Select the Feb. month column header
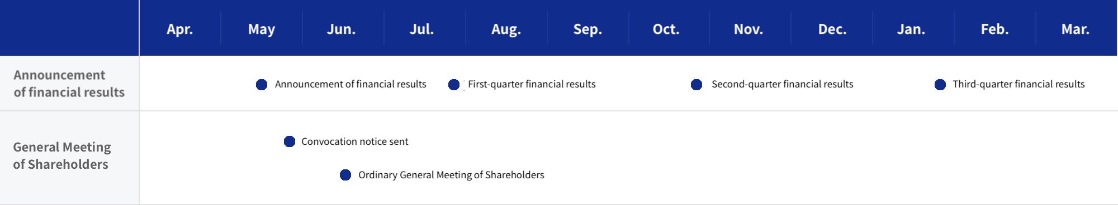Screen dimensions: 1118x205 995,29
